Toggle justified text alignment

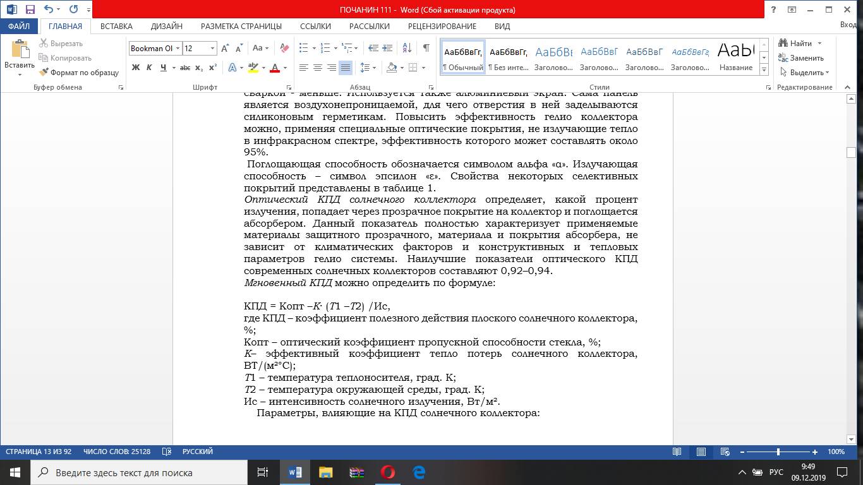pyautogui.click(x=345, y=68)
